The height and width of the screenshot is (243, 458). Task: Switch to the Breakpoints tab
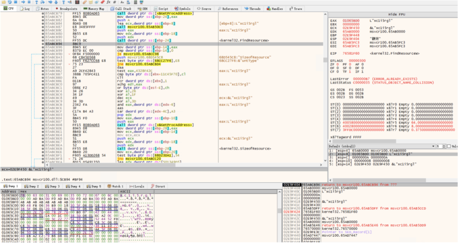click(x=66, y=8)
